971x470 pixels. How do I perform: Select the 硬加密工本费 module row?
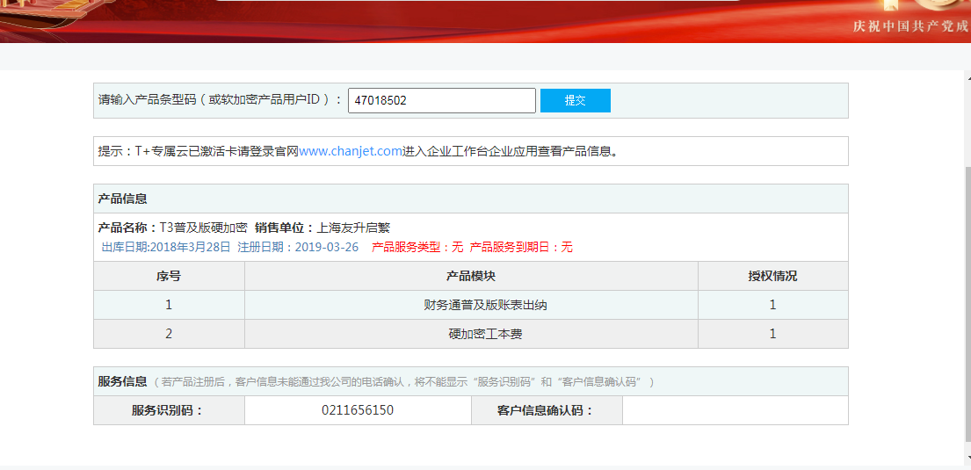click(471, 334)
